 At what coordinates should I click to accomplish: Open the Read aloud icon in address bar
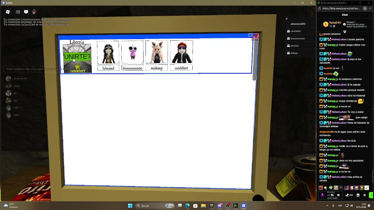pyautogui.click(x=370, y=8)
